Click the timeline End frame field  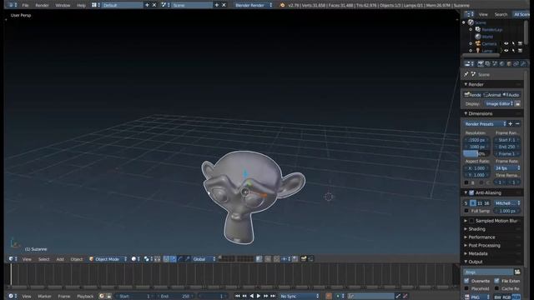[175, 297]
